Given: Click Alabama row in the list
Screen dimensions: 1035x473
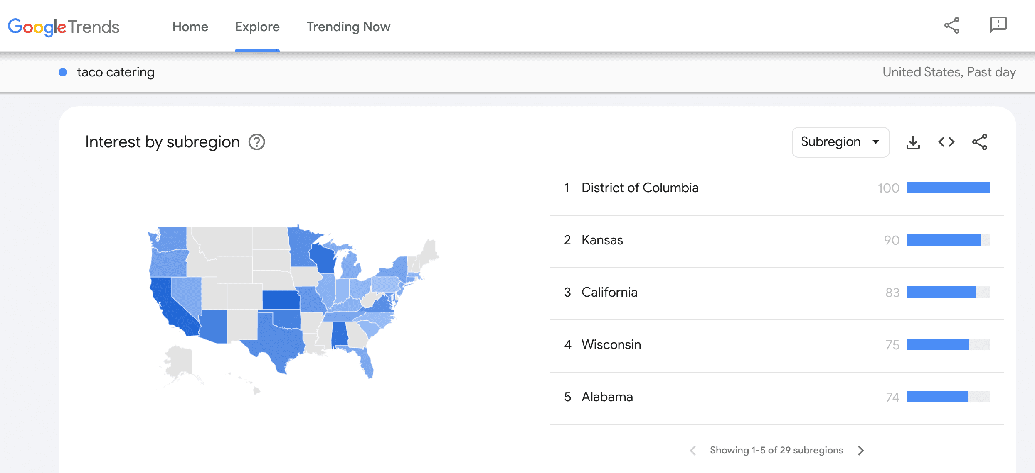Looking at the screenshot, I should click(x=607, y=397).
